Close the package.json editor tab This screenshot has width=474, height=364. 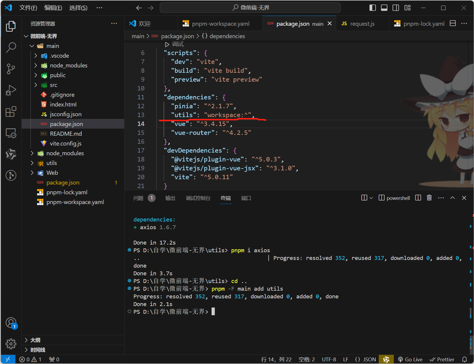tap(330, 23)
